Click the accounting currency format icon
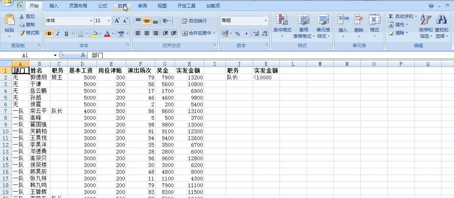 pyautogui.click(x=225, y=34)
